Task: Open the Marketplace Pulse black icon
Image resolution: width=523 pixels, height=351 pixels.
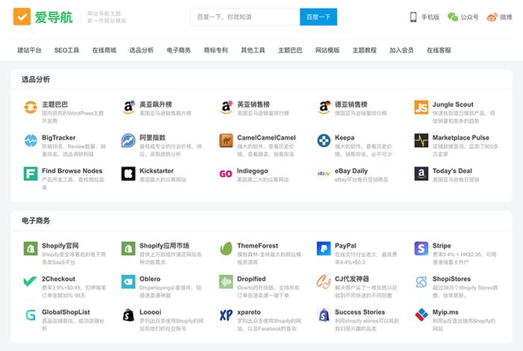Action: [421, 140]
